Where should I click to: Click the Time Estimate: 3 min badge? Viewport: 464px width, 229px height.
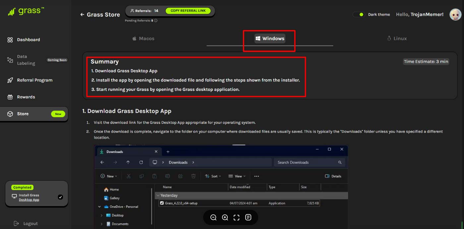click(426, 62)
